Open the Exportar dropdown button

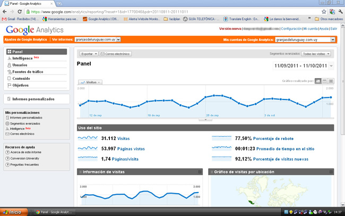coord(89,54)
